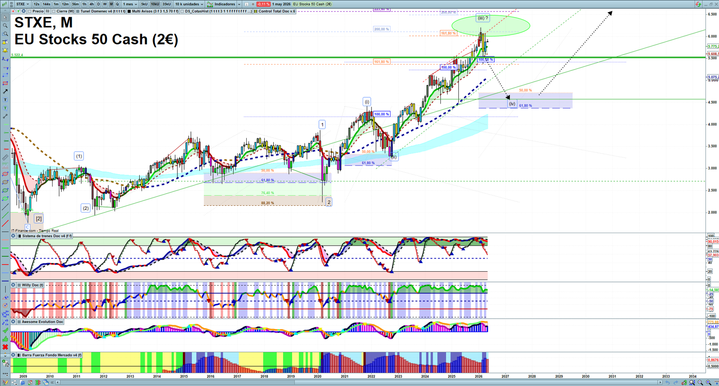
Task: Click the blue X close icon in indicator bar
Action: (23, 11)
